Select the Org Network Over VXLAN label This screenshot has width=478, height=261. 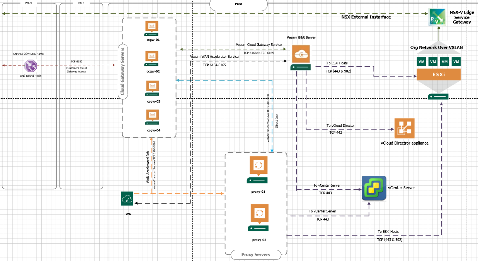[436, 47]
